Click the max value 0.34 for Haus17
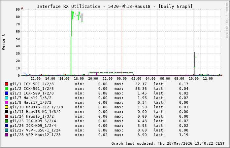The width and height of the screenshot is (230, 148). [142, 102]
